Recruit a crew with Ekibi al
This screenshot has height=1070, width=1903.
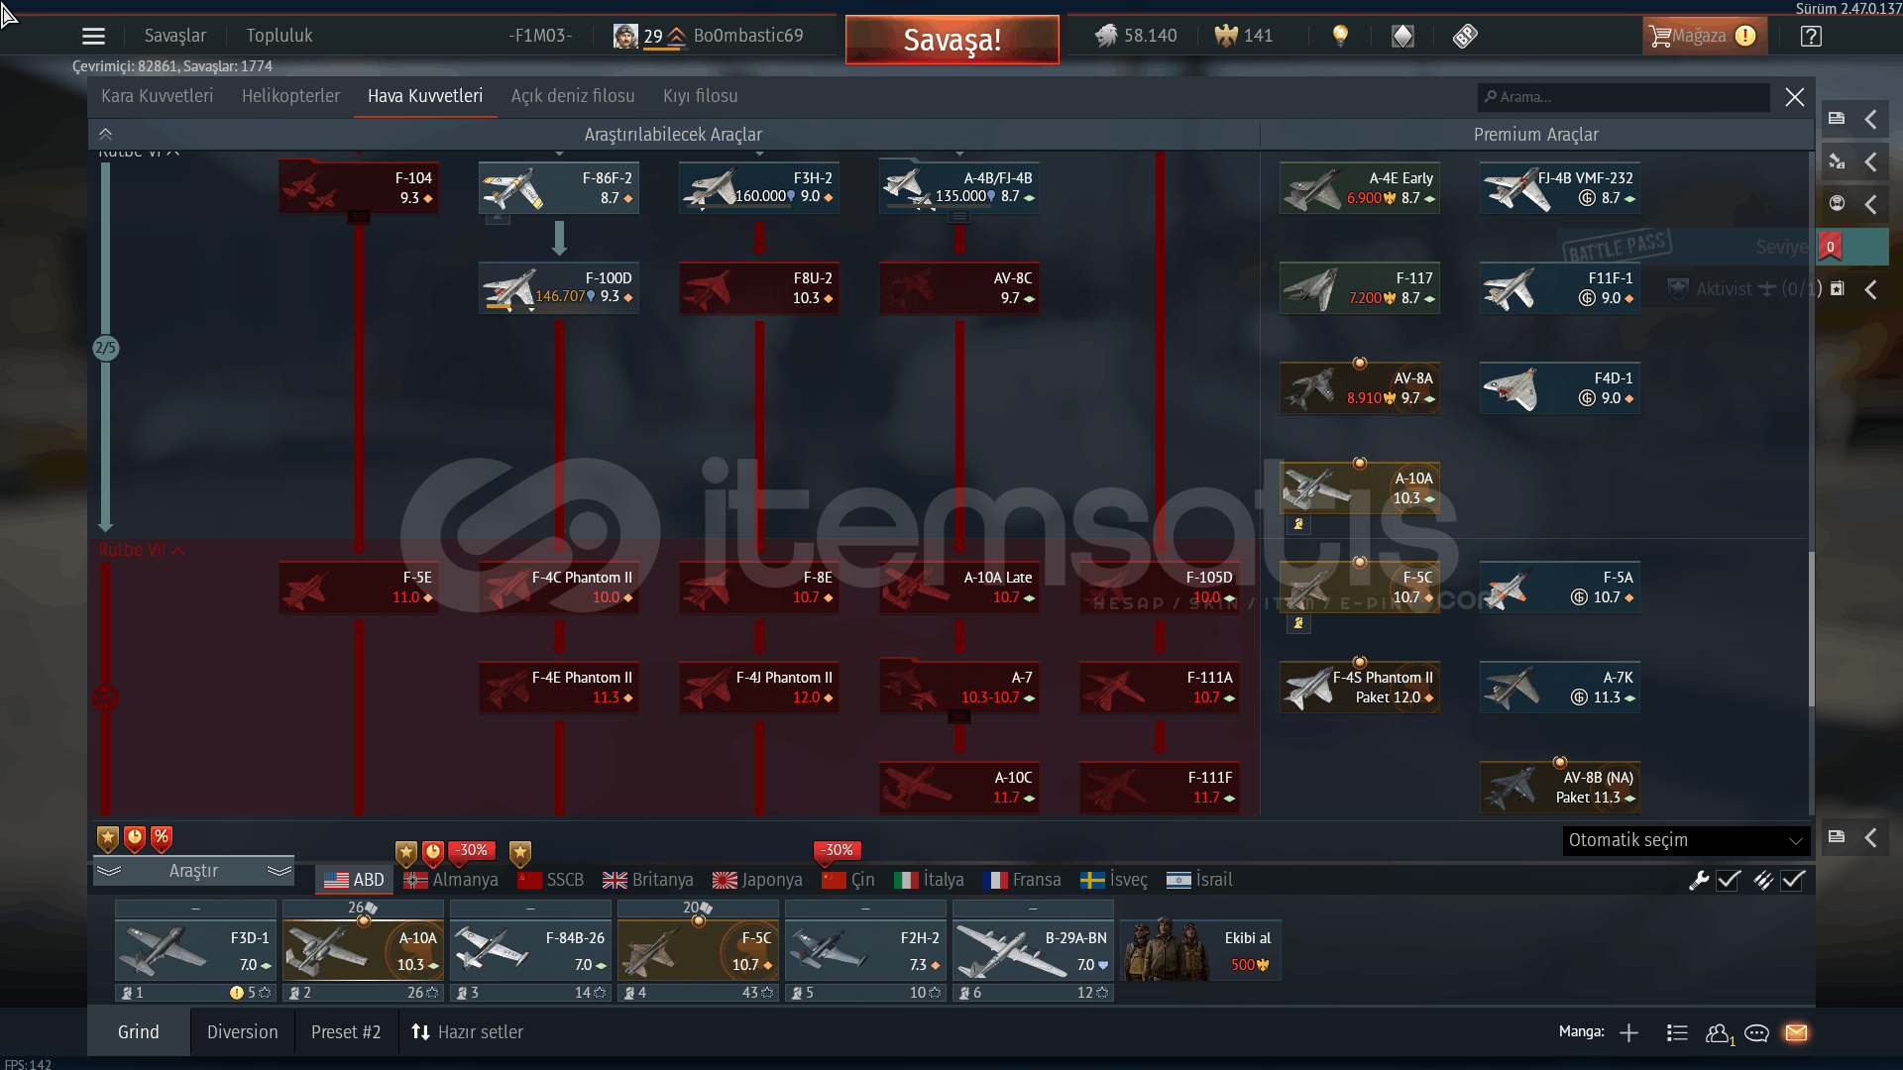tap(1201, 951)
